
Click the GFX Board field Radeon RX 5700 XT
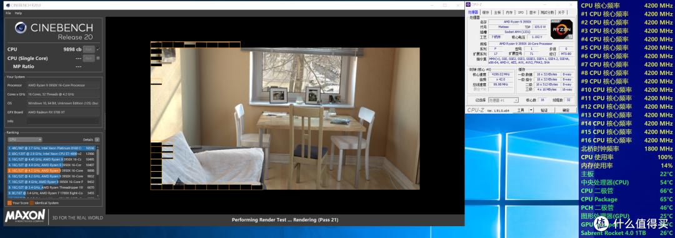63,112
